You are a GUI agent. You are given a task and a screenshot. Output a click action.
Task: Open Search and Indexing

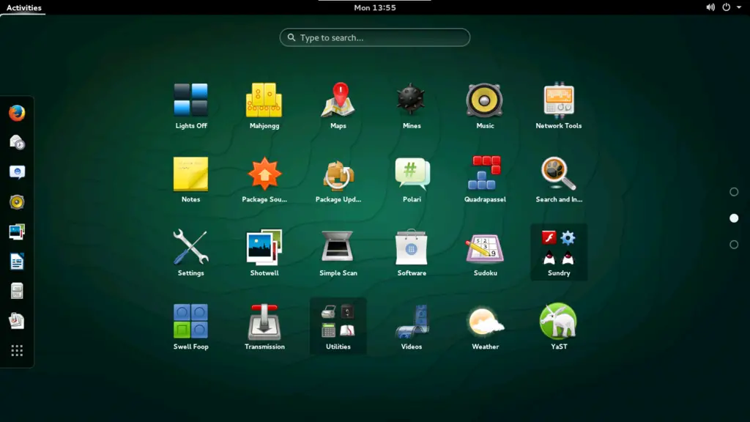[x=558, y=180]
